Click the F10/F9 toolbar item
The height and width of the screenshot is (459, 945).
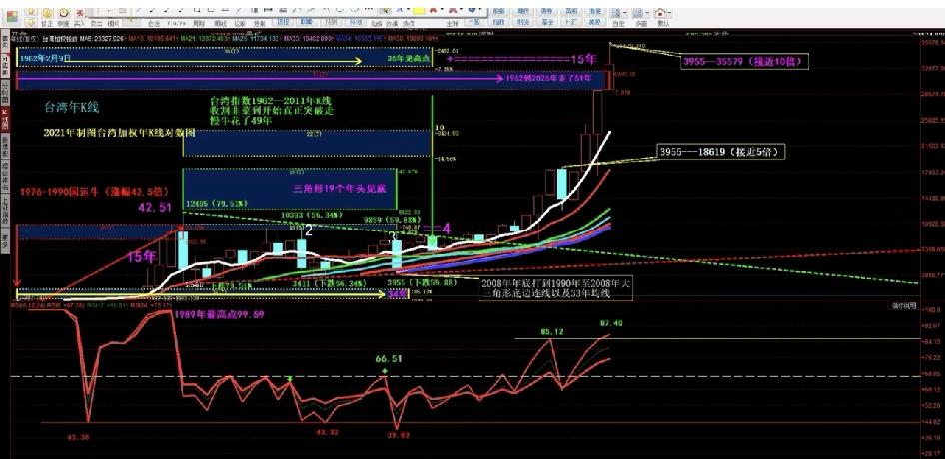click(176, 23)
